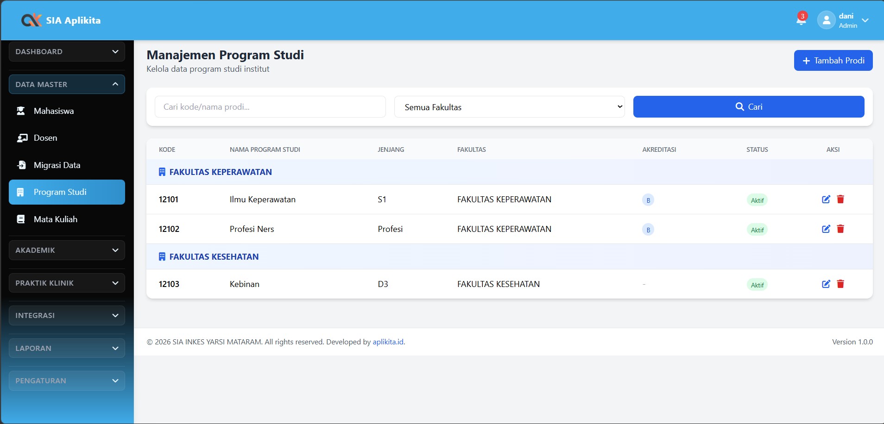Open the Semua Fakultas dropdown filter
The height and width of the screenshot is (424, 884).
click(509, 107)
